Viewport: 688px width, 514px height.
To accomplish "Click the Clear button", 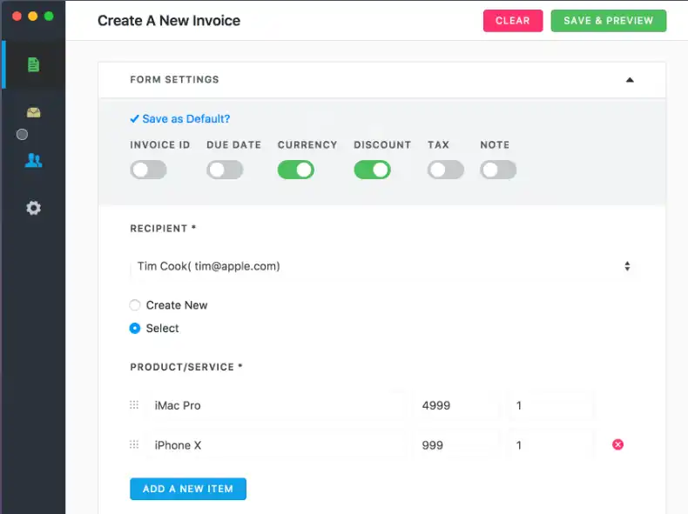I will [513, 21].
